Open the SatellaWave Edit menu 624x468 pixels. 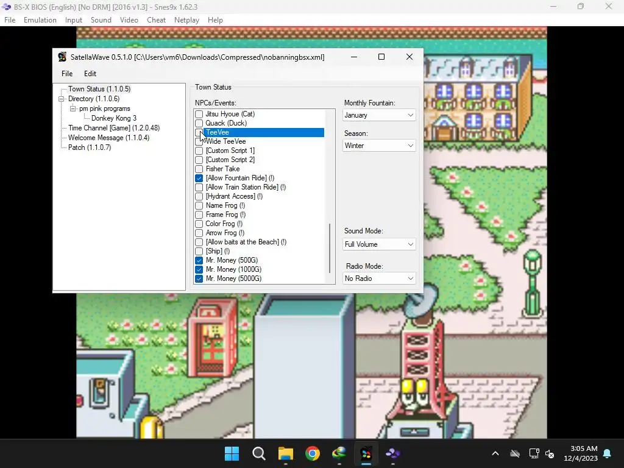point(90,74)
